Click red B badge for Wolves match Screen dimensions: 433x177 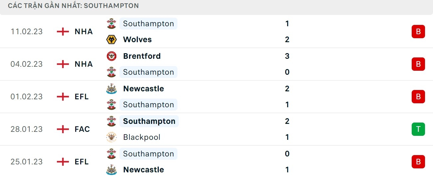pyautogui.click(x=418, y=32)
